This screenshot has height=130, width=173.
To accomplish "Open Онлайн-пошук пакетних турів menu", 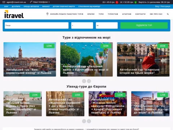I will click(x=67, y=14).
